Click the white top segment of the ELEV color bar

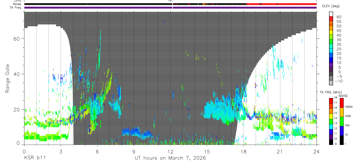(x=331, y=14)
